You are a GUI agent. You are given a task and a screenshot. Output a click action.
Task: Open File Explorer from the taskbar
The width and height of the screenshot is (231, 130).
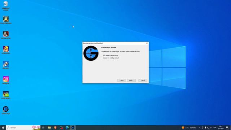pyautogui.click(x=49, y=127)
